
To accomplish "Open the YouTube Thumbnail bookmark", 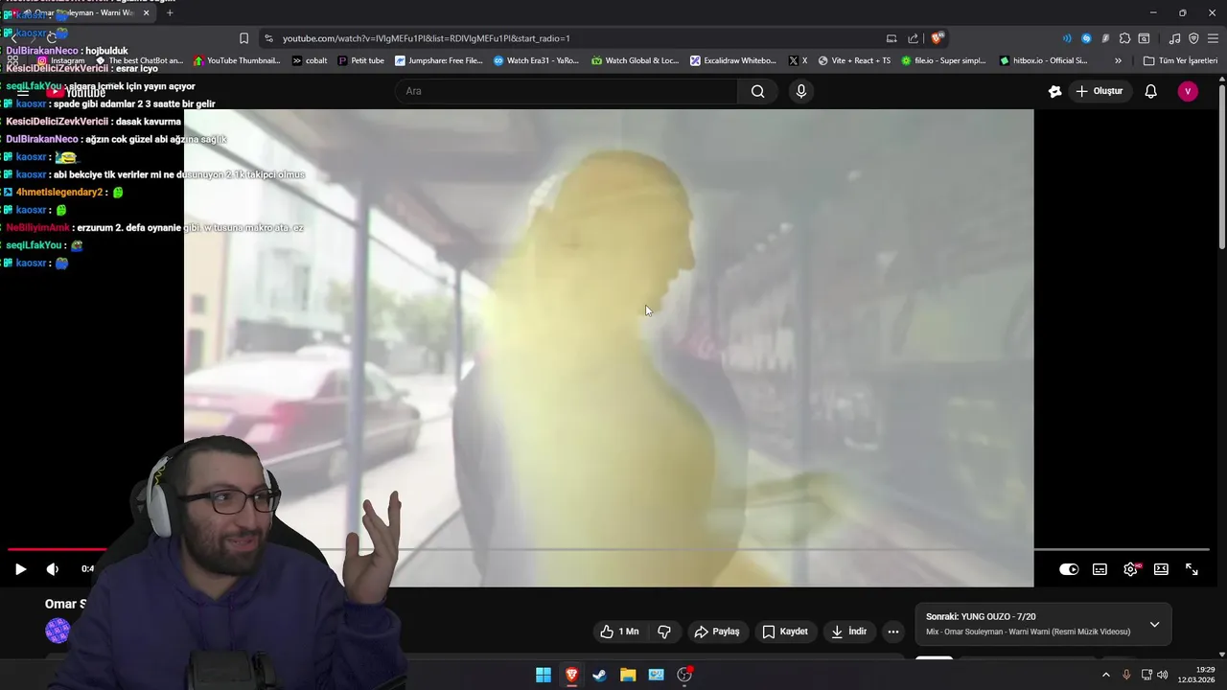I will 237,60.
